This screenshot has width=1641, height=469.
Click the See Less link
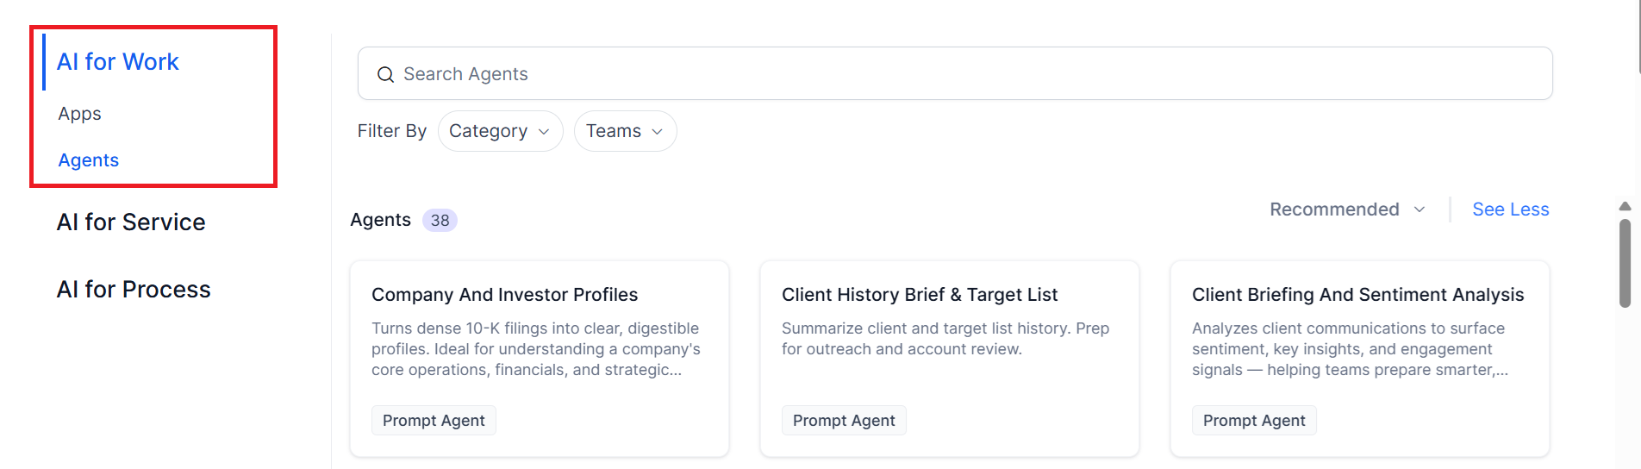(1510, 209)
